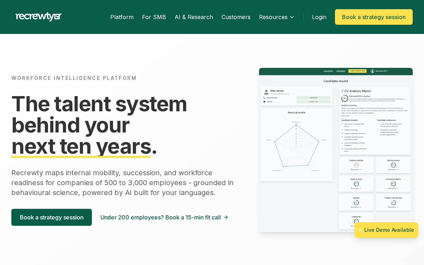Click Show more in the Analysis summary

[346, 116]
